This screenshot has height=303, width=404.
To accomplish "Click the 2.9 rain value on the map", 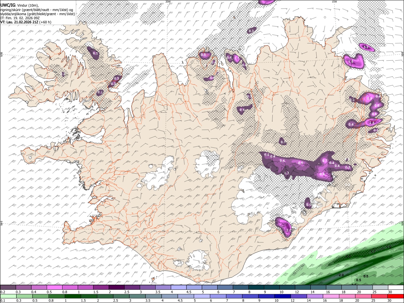I will pos(341,275).
